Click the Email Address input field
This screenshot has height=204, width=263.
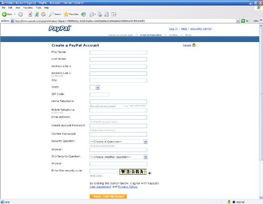[118, 117]
